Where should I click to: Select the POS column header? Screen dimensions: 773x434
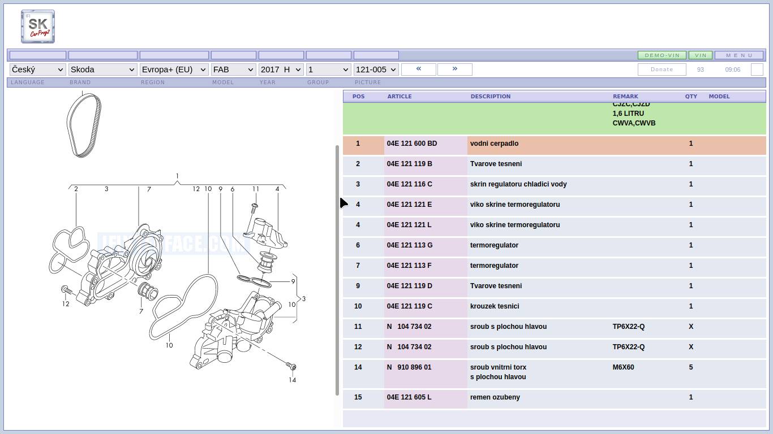click(x=359, y=97)
